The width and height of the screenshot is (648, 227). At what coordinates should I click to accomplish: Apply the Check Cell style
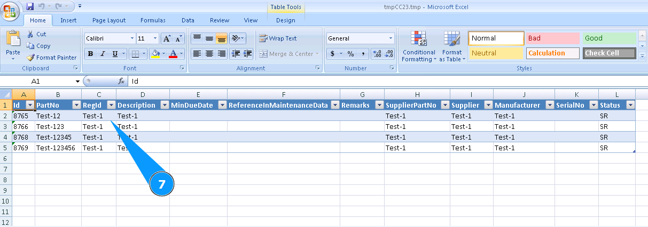(610, 53)
